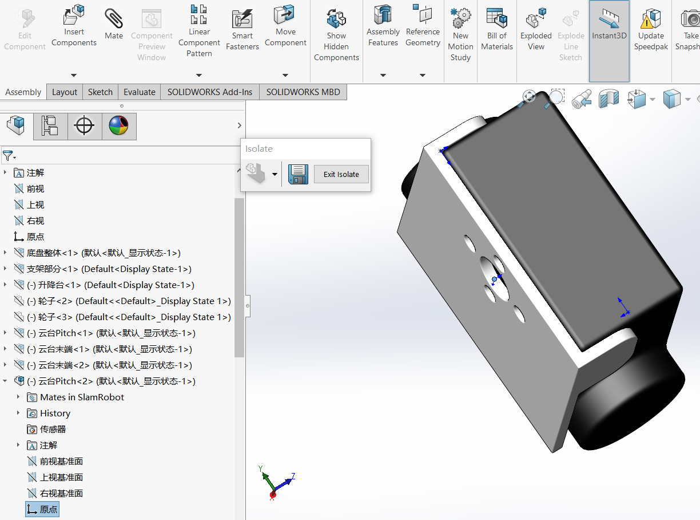Create an Exploded View
The height and width of the screenshot is (520, 700).
[x=535, y=26]
